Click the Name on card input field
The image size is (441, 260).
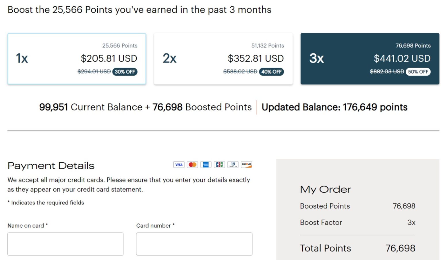[x=65, y=244]
